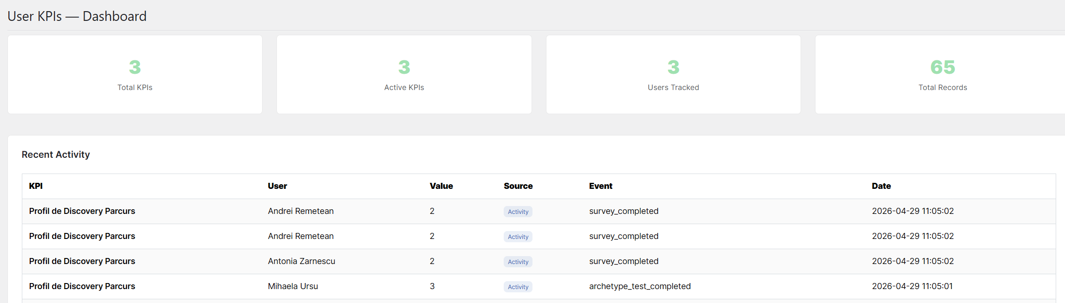The image size is (1065, 303).
Task: Click archetype_test_completed event cell
Action: (x=640, y=286)
